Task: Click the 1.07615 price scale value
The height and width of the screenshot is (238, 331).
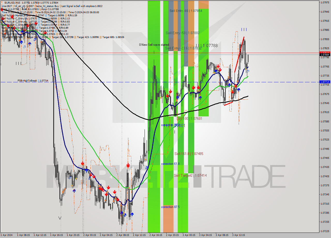Action: (x=325, y=112)
